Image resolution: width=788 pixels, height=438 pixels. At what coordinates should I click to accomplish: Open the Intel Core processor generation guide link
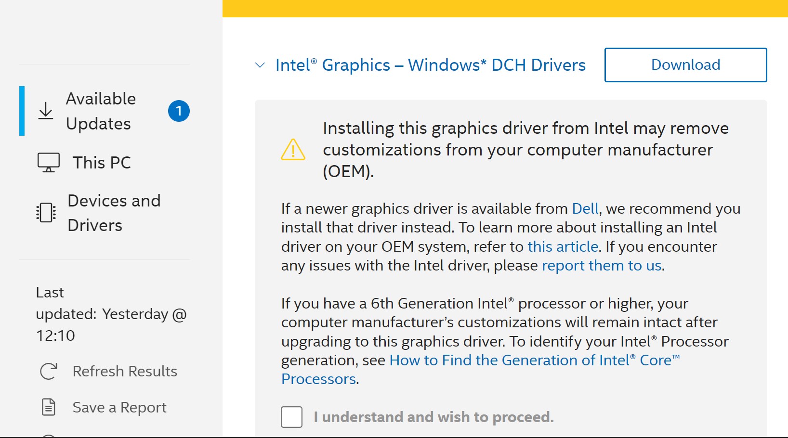point(535,360)
